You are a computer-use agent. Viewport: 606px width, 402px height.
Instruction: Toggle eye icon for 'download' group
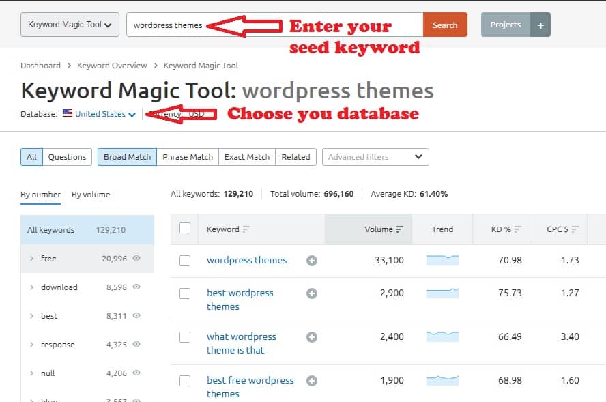pos(136,287)
